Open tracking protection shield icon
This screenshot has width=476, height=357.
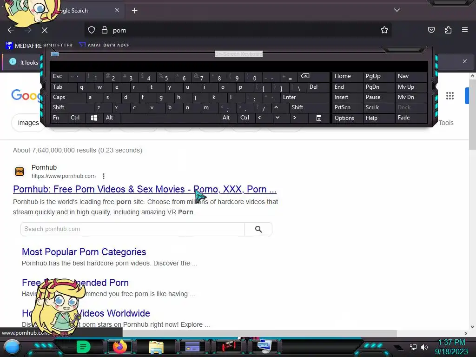coord(92,30)
